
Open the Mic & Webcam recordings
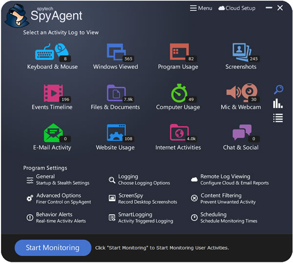241,94
